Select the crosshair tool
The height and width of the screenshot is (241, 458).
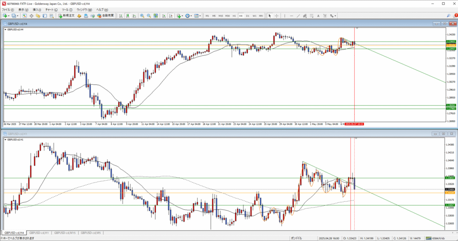(276, 16)
